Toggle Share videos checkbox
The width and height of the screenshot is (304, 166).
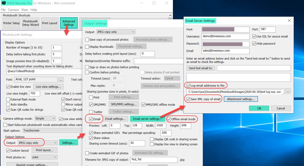coord(91,138)
